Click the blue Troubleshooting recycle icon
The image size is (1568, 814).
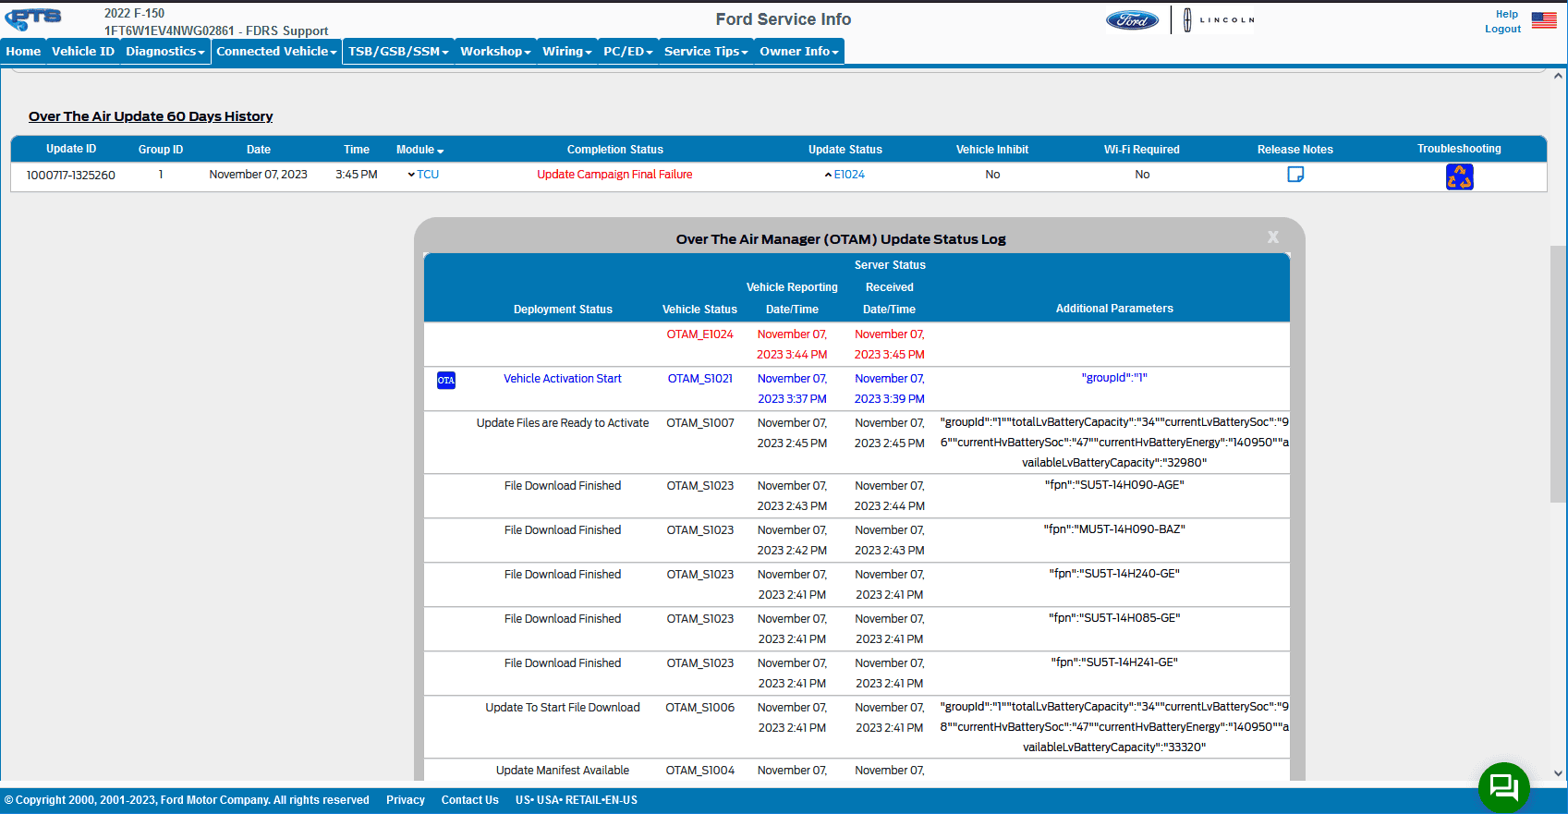[x=1459, y=176]
